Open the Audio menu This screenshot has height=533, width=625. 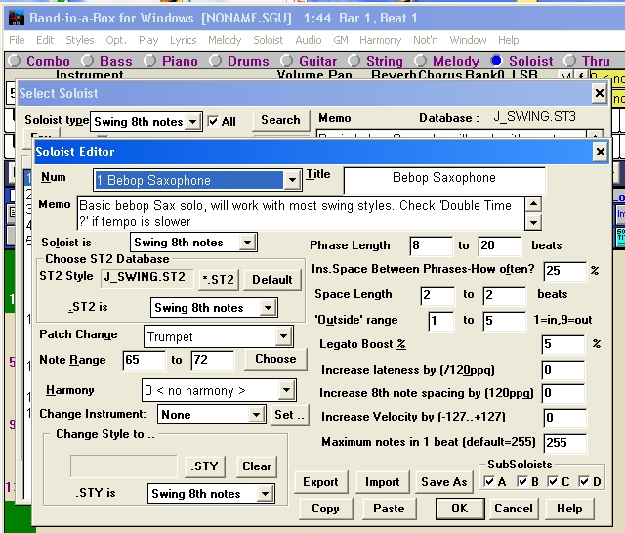pos(309,40)
